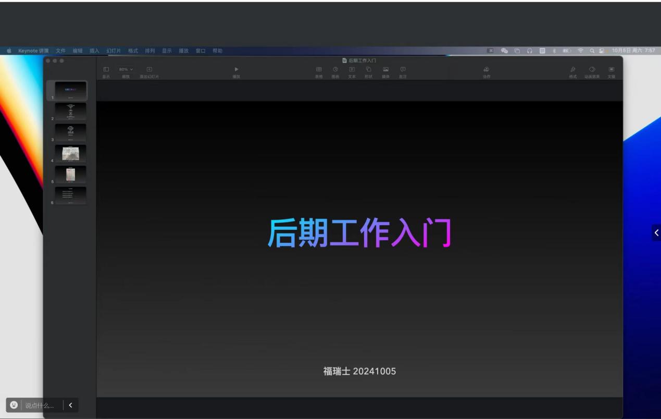Open WeChat from the menu bar
The width and height of the screenshot is (661, 419).
pos(504,51)
